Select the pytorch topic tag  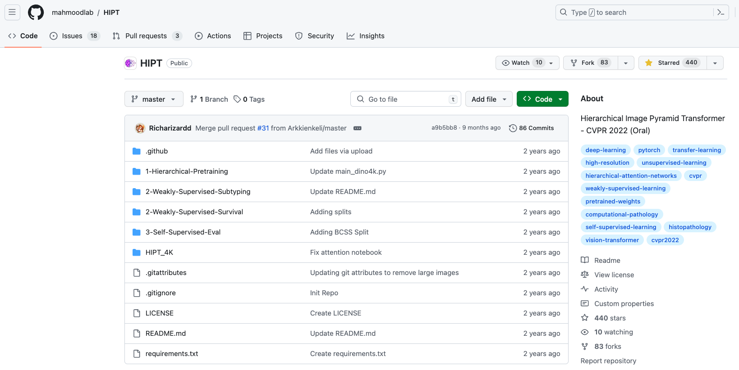[x=649, y=150]
